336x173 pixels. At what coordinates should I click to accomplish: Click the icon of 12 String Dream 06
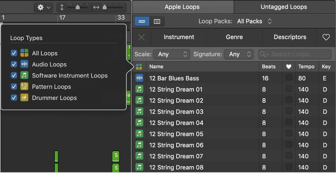click(139, 145)
